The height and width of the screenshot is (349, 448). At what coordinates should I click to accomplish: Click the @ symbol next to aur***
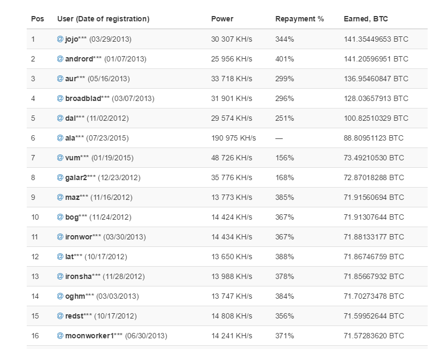click(60, 79)
